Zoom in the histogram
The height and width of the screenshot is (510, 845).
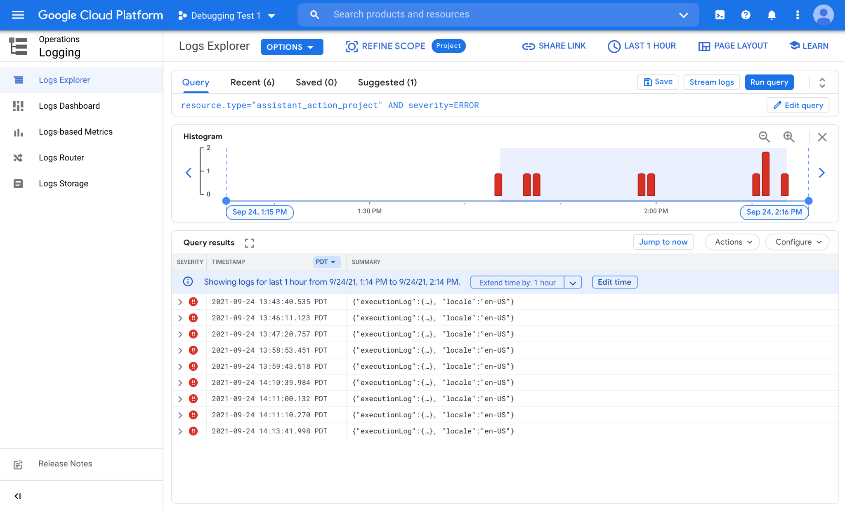pyautogui.click(x=789, y=137)
